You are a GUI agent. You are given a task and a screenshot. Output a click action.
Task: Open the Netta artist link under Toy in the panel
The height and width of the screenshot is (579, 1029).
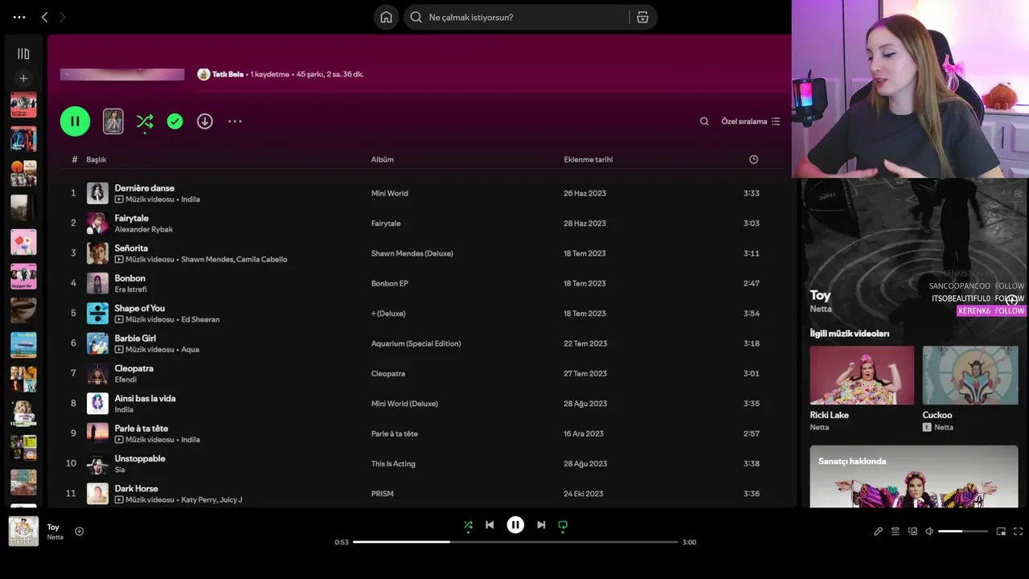coord(821,309)
